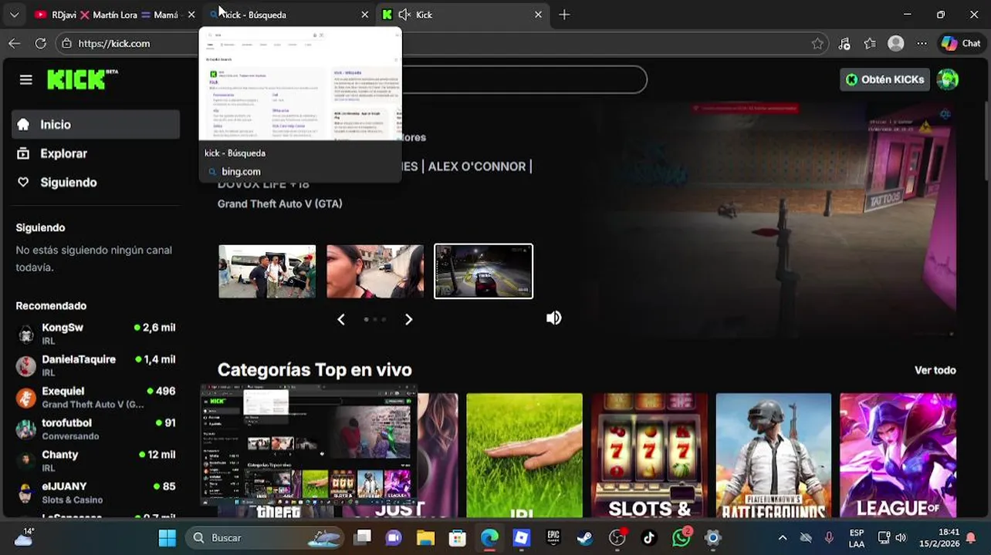
Task: Click Exequiel's orange channel avatar
Action: (26, 398)
